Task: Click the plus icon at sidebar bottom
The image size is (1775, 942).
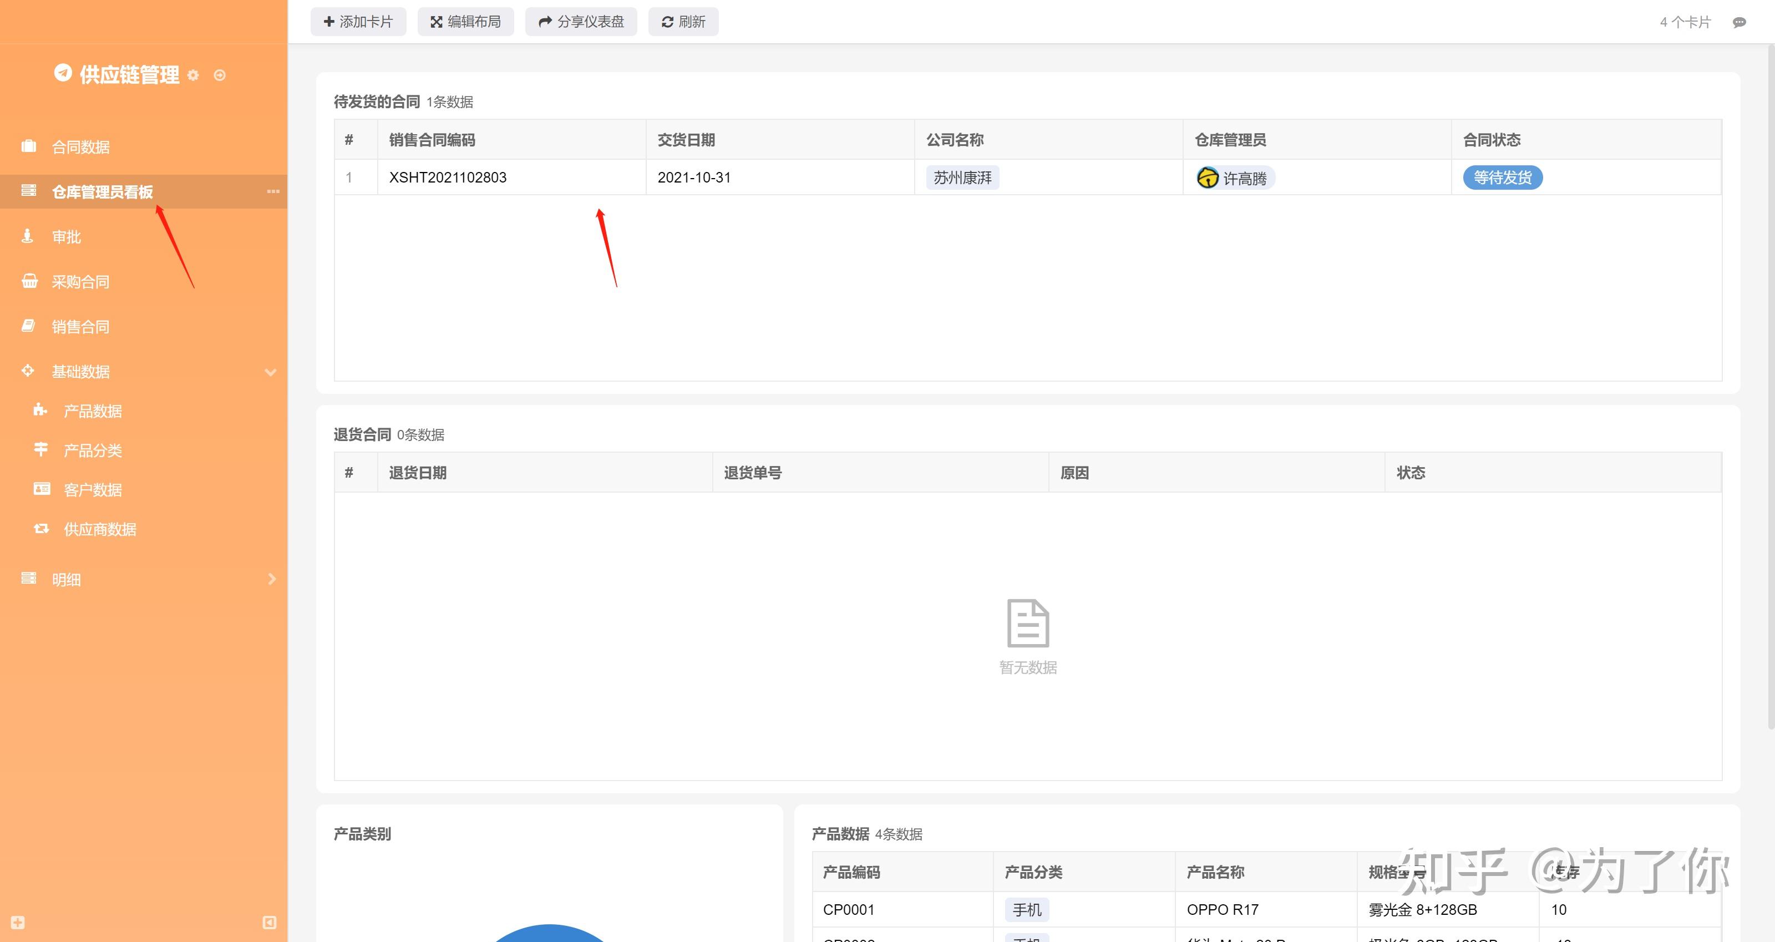Action: [18, 923]
